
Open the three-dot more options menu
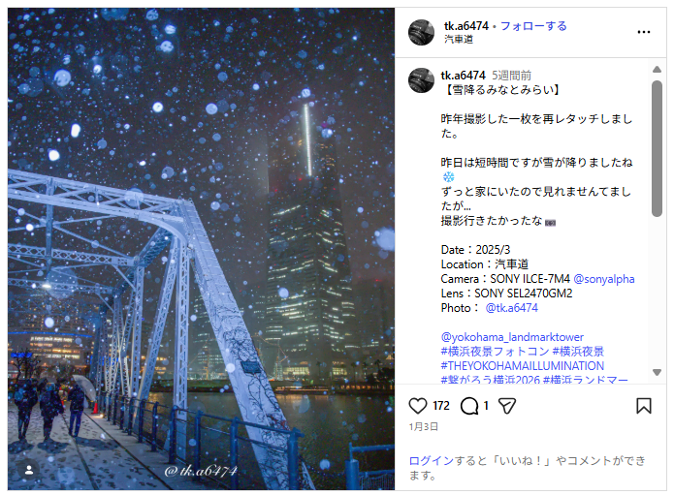tap(644, 32)
